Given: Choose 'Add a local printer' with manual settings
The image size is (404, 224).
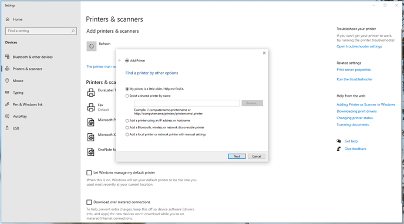Looking at the screenshot, I should pos(127,134).
